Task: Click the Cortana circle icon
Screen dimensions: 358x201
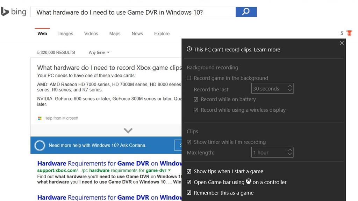Action: [40, 146]
